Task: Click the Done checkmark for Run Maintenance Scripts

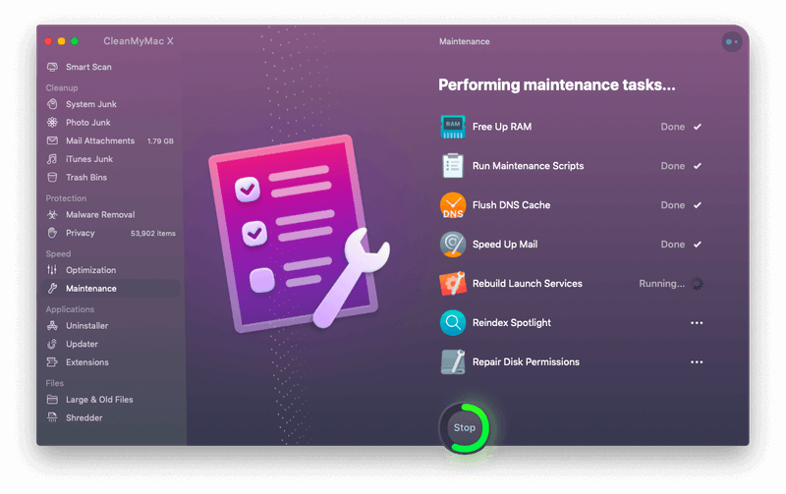Action: point(698,166)
